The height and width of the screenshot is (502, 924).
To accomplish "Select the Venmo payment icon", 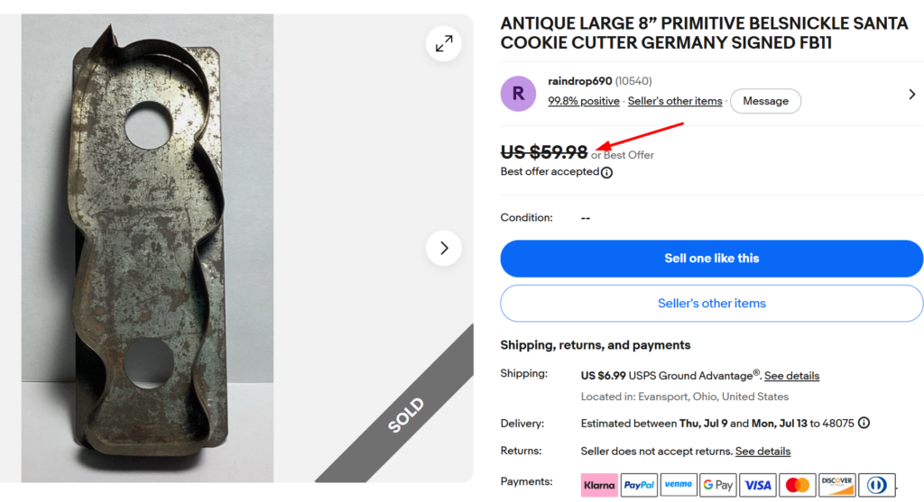I will coord(679,485).
